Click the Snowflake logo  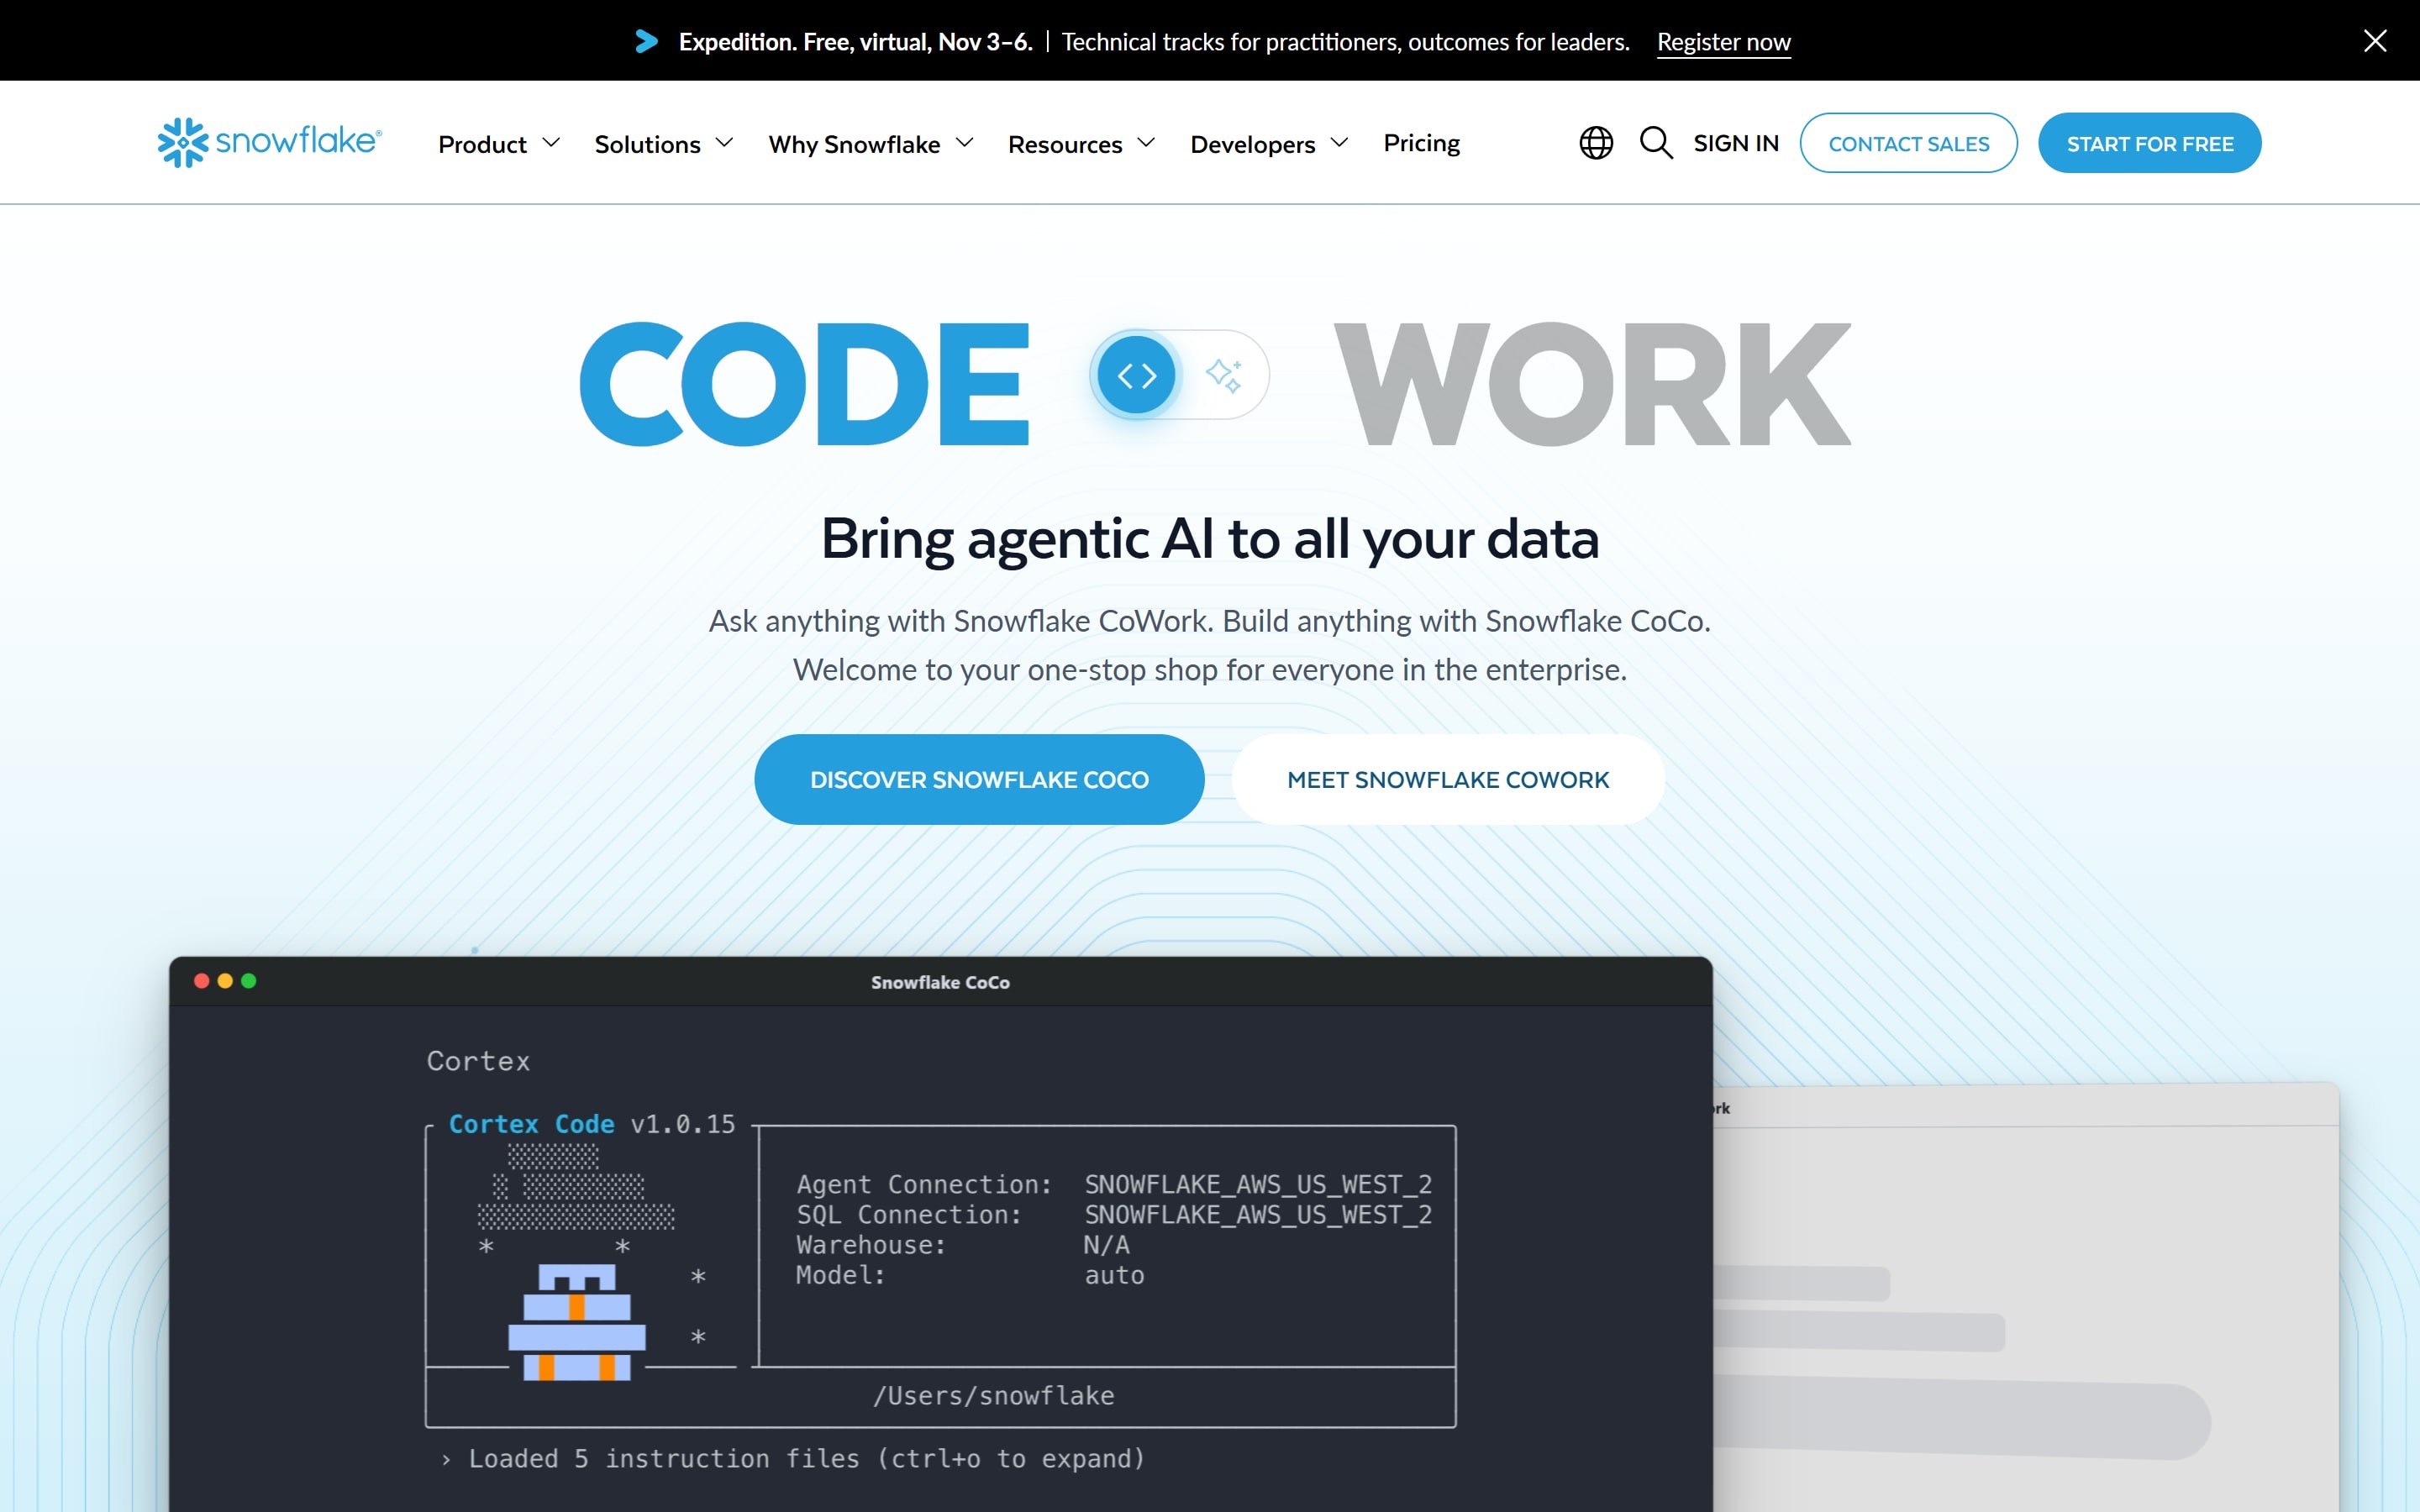pyautogui.click(x=270, y=142)
